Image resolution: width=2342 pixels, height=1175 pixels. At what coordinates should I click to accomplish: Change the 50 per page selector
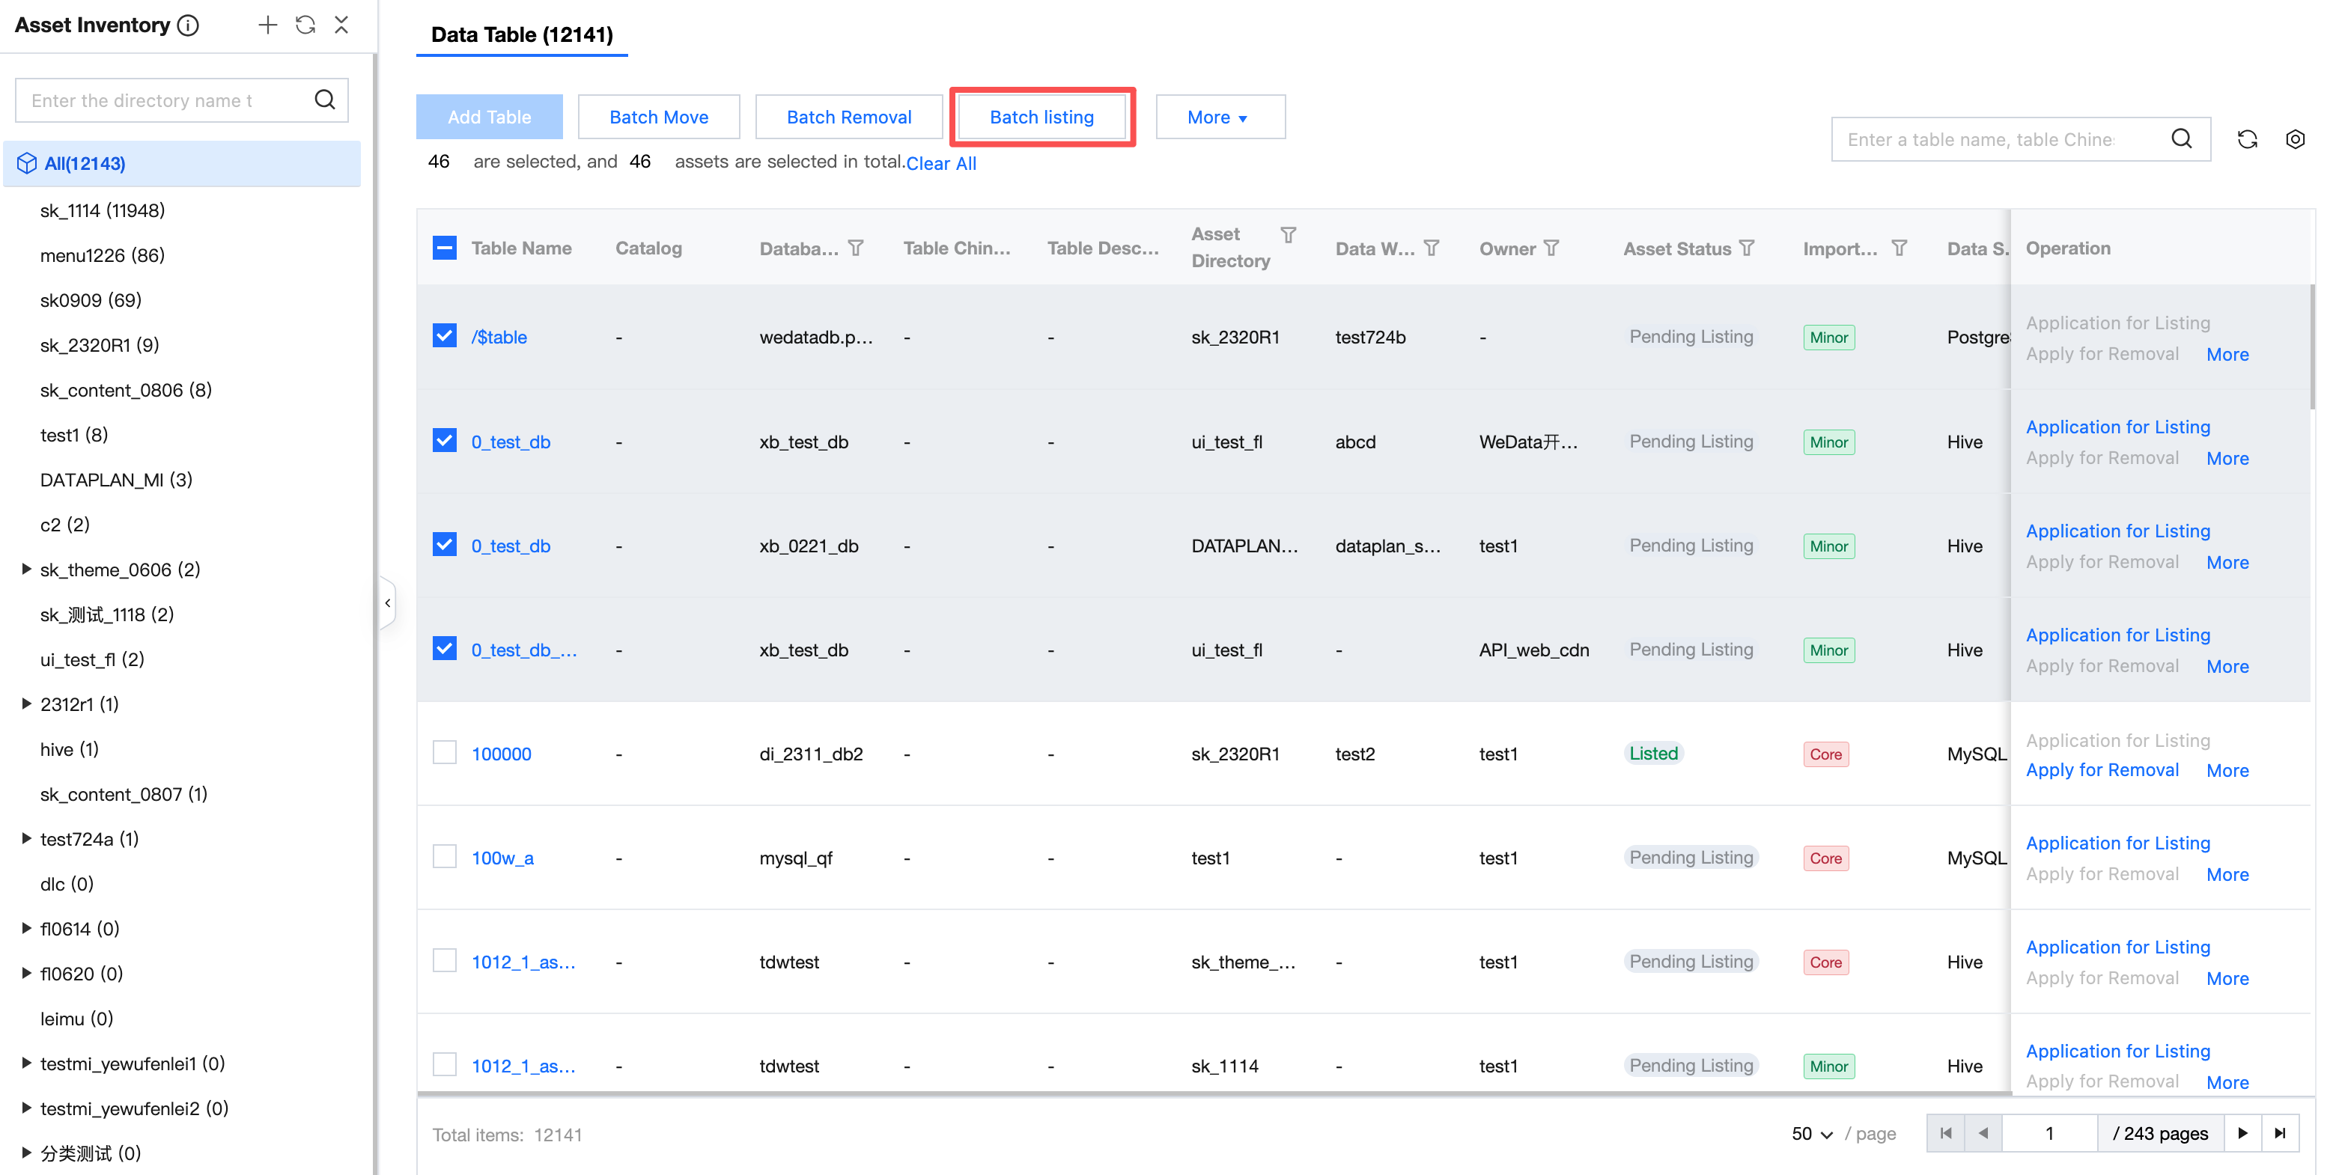(1811, 1133)
